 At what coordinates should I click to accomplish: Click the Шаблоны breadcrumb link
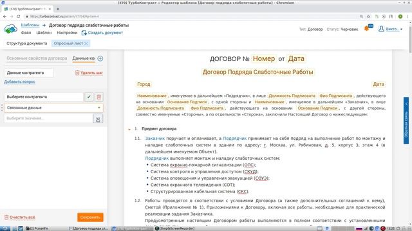(30, 25)
